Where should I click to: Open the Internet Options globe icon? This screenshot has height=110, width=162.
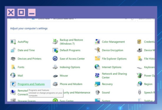pyautogui.click(x=97, y=67)
